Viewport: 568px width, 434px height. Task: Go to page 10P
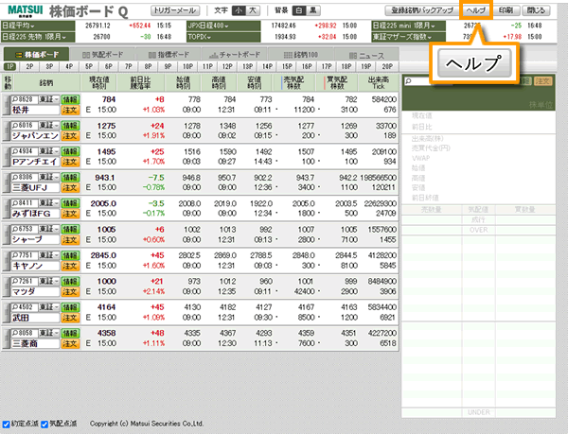pos(187,66)
